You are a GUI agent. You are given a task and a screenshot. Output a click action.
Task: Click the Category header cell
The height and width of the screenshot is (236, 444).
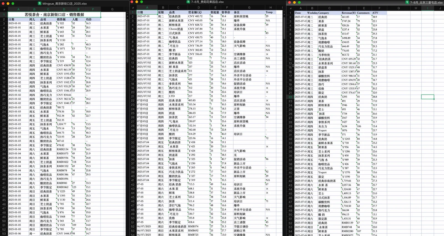[x=329, y=13]
